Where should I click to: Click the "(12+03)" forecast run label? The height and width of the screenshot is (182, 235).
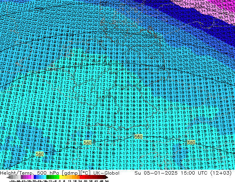tap(221, 173)
